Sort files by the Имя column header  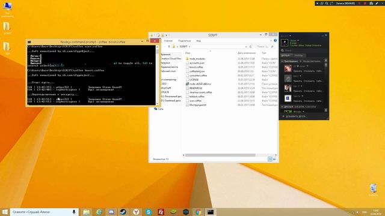point(188,53)
